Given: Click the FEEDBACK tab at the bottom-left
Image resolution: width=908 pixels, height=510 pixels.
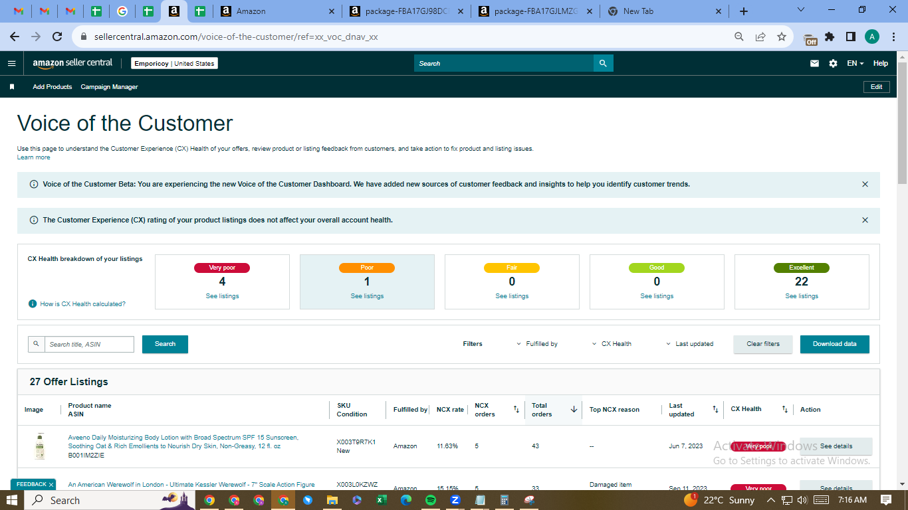Looking at the screenshot, I should (33, 484).
